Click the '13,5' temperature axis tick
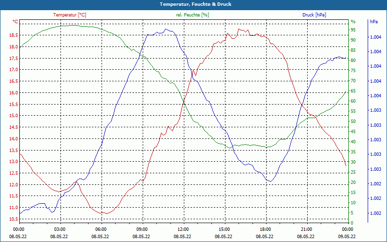Image resolution: width=387 pixels, height=242 pixels. (x=14, y=151)
